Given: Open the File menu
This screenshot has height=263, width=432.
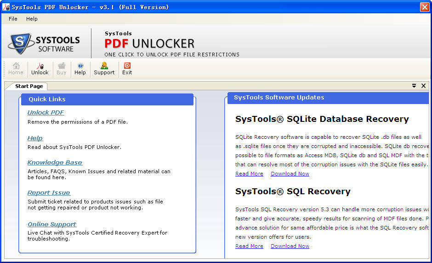Looking at the screenshot, I should click(13, 19).
